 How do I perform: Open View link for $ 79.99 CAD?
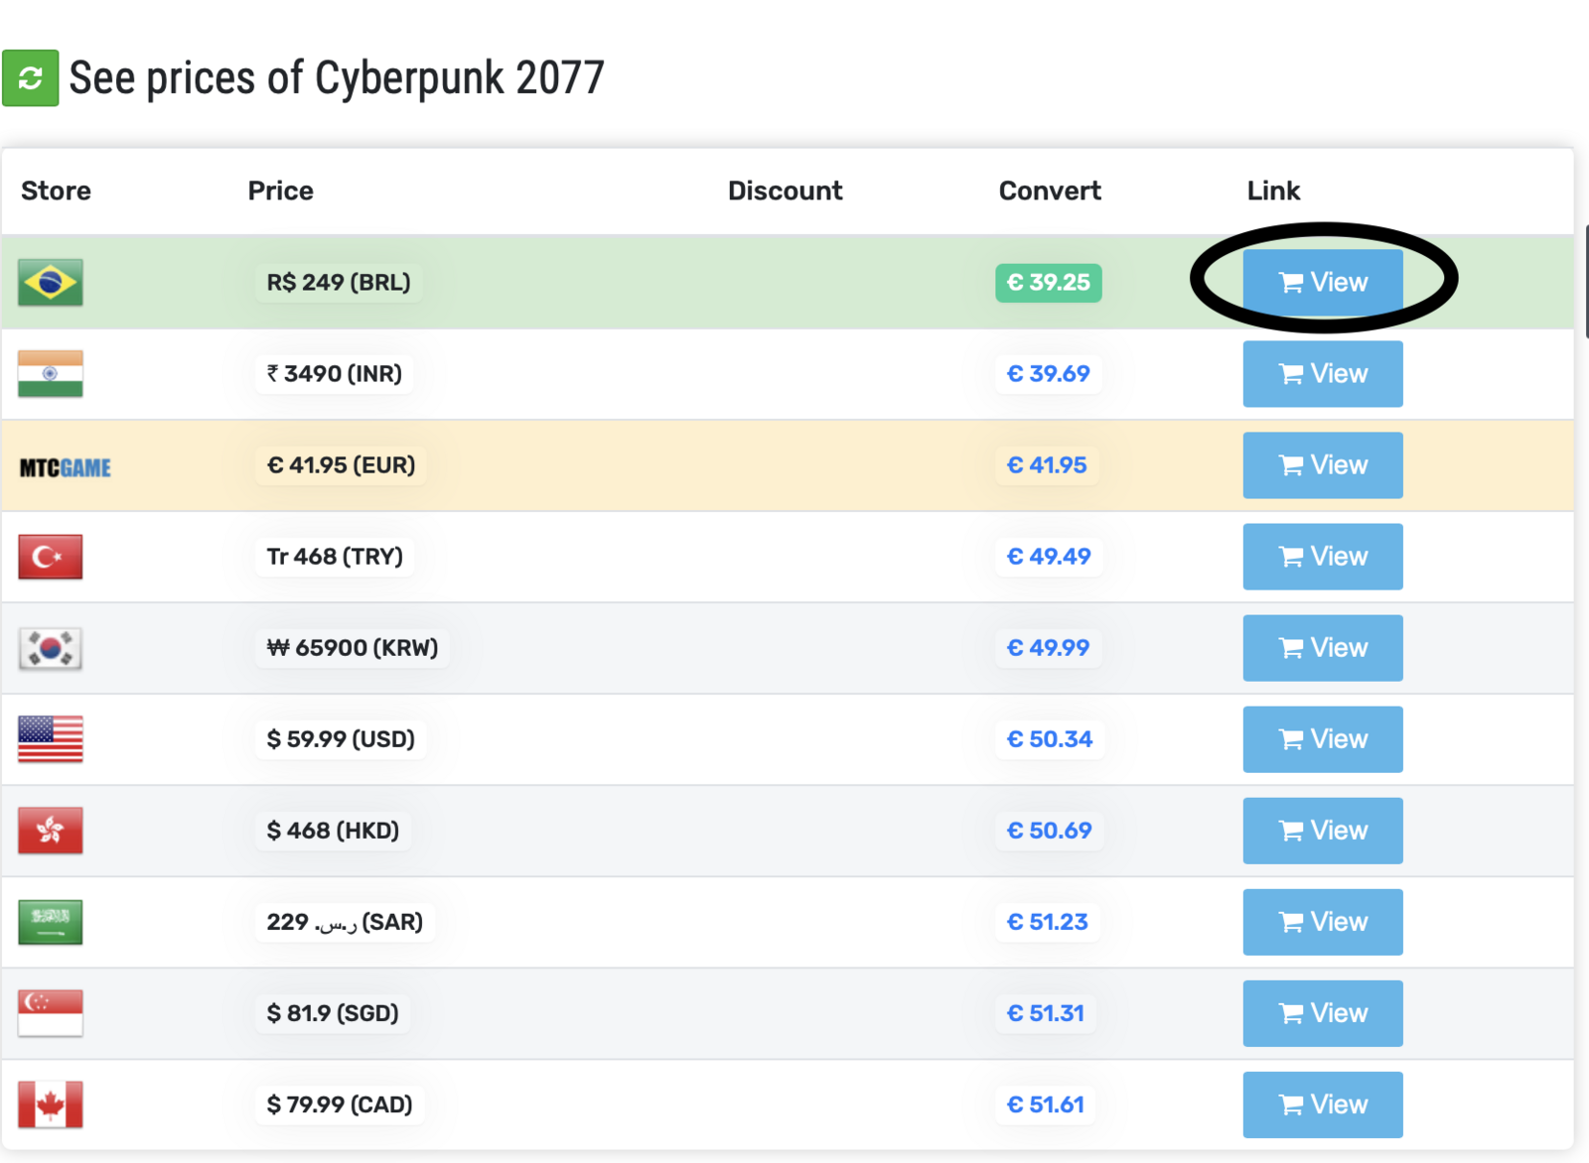1323,1104
